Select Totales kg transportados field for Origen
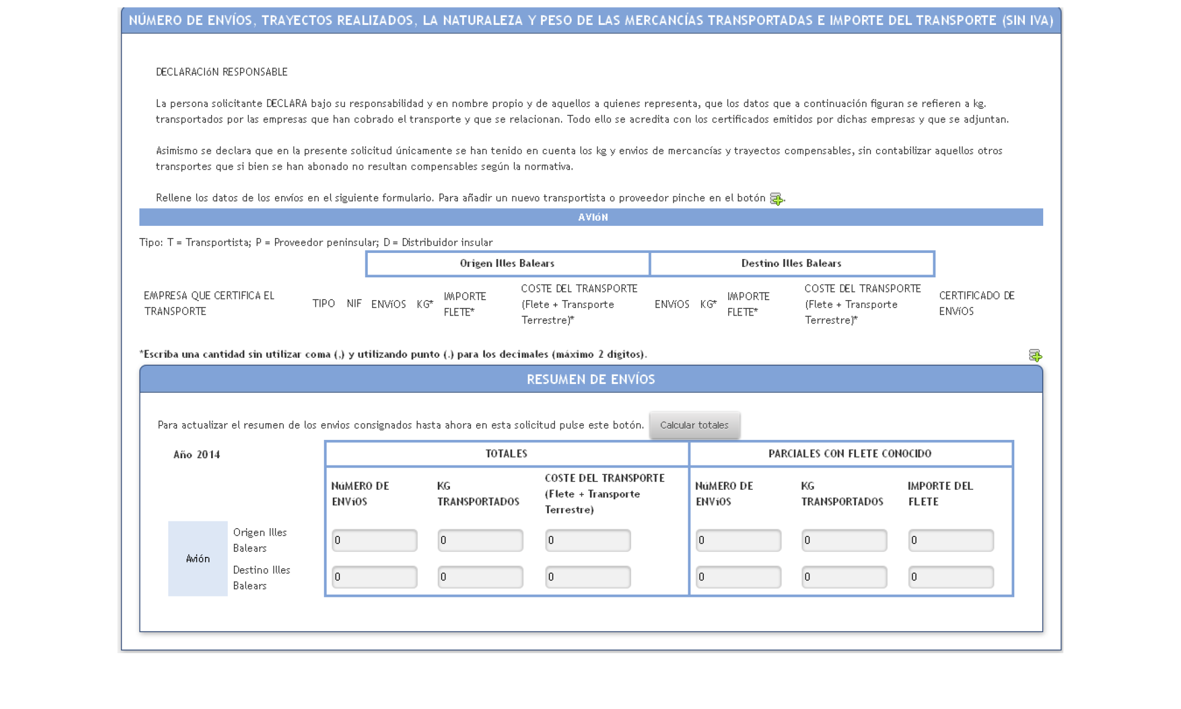The height and width of the screenshot is (709, 1181). 481,540
